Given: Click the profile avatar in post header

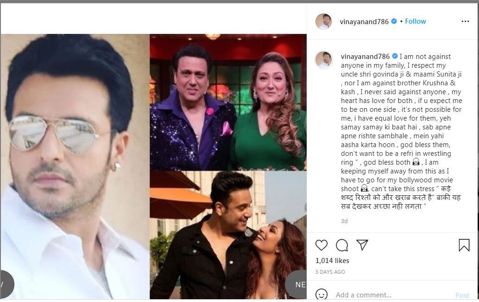Looking at the screenshot, I should 323,21.
